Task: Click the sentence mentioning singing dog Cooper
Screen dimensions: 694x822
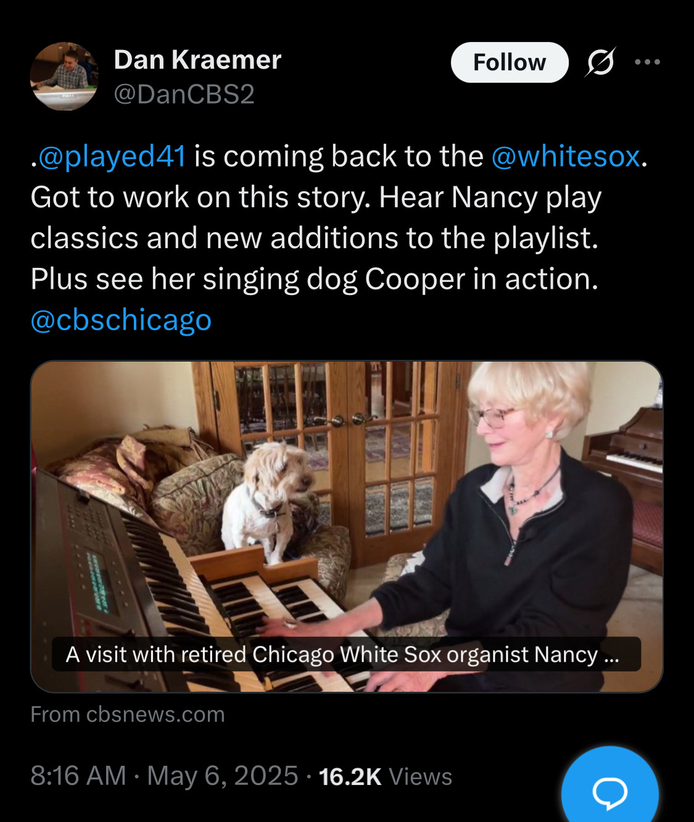Action: [315, 279]
